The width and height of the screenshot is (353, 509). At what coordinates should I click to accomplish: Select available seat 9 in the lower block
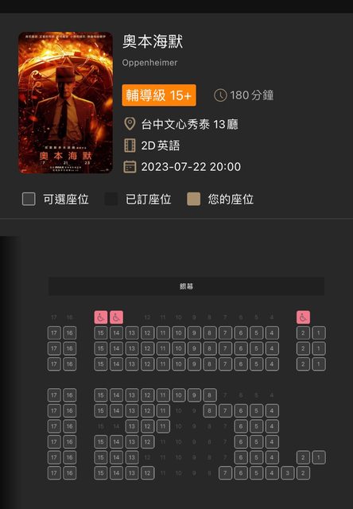[194, 395]
